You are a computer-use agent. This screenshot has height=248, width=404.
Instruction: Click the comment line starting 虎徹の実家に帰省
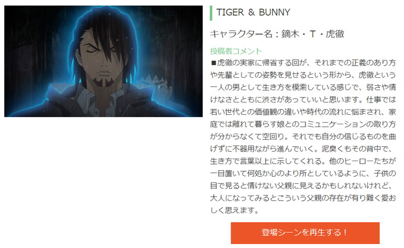pos(303,63)
